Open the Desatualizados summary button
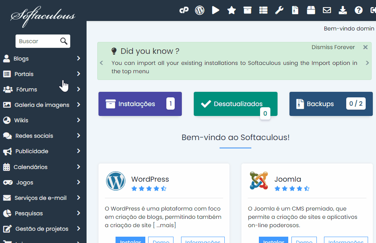376x243 pixels. pos(235,104)
